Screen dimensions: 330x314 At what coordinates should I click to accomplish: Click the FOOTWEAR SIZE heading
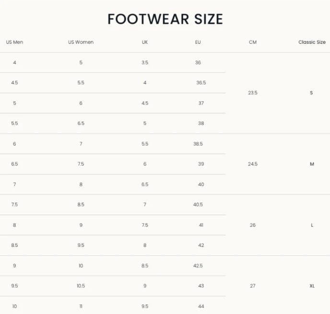click(165, 19)
